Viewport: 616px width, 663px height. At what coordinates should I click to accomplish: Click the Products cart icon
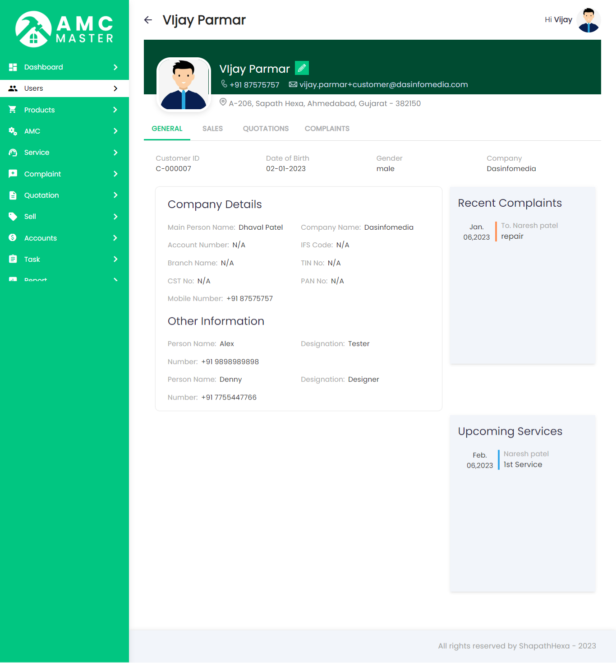coord(13,110)
